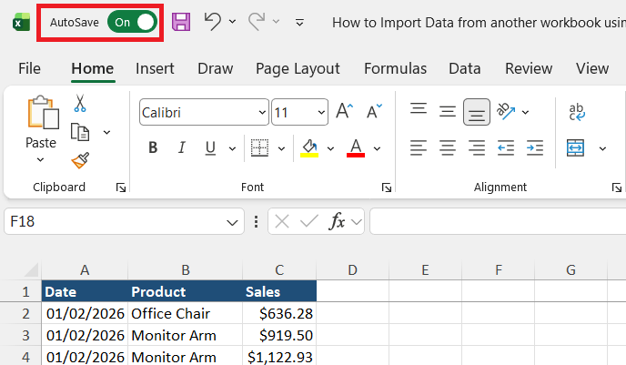Viewport: 626px width, 365px height.
Task: Toggle Underline formatting
Action: tap(210, 147)
